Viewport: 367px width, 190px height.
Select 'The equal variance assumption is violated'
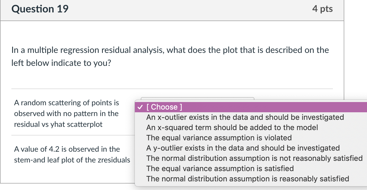pyautogui.click(x=219, y=138)
